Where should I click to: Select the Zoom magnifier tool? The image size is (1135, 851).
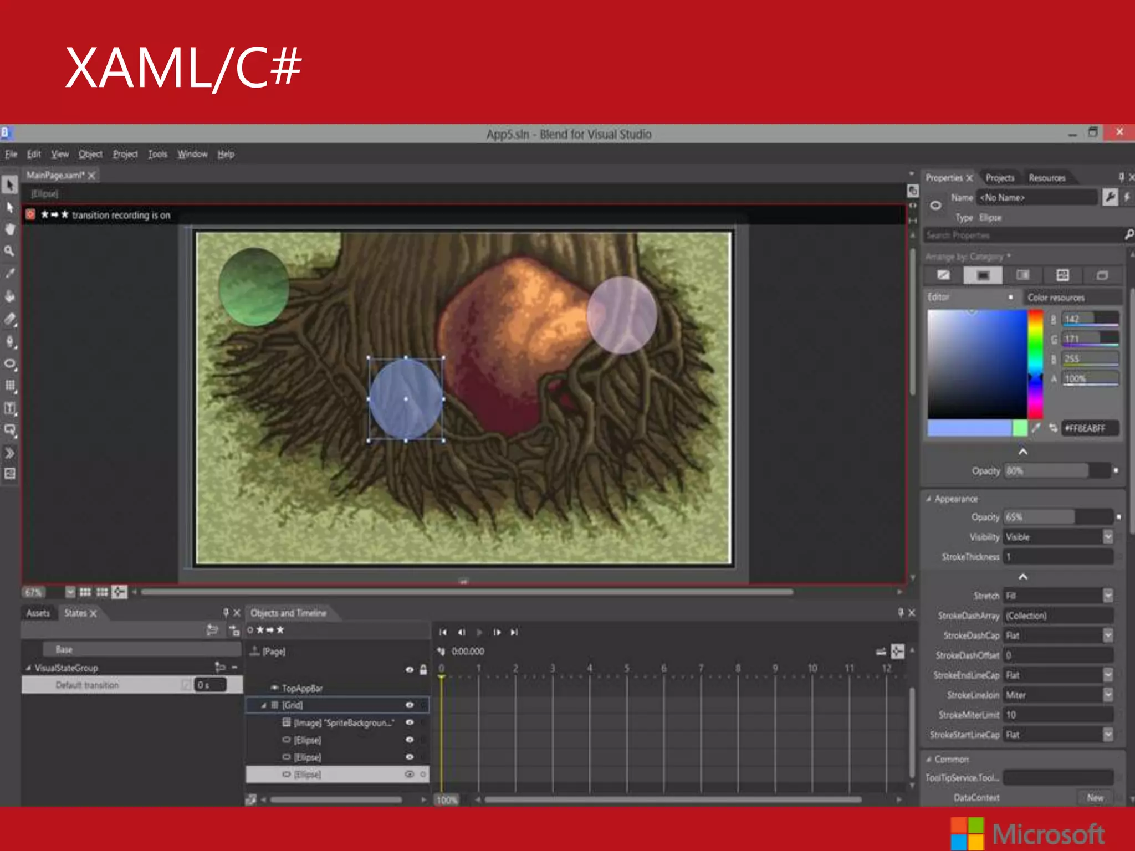10,252
